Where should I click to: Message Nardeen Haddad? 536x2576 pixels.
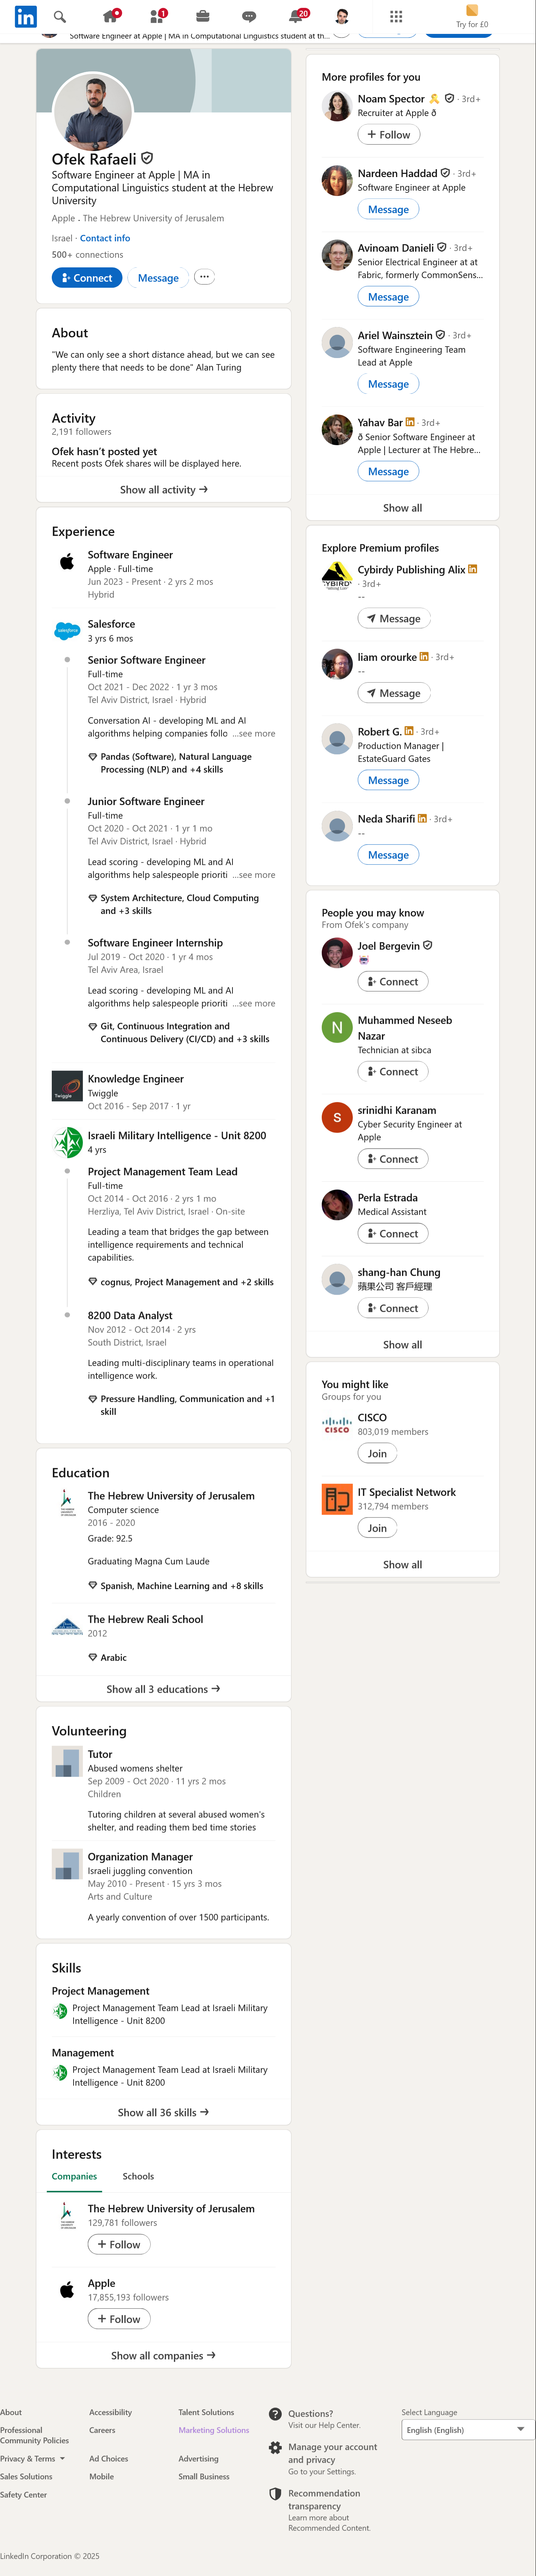tap(388, 209)
